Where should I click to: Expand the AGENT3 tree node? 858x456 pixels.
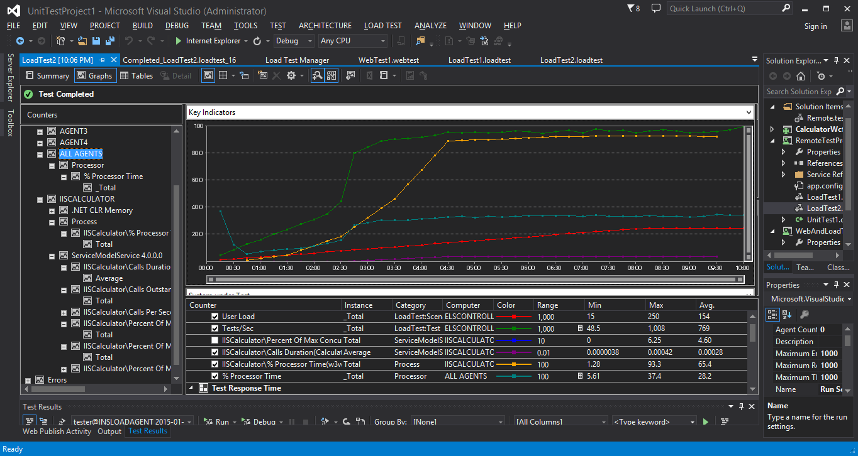(x=40, y=132)
